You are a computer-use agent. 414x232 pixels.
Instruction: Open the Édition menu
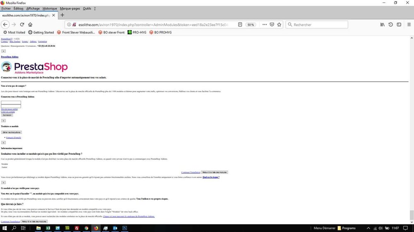tap(19, 8)
